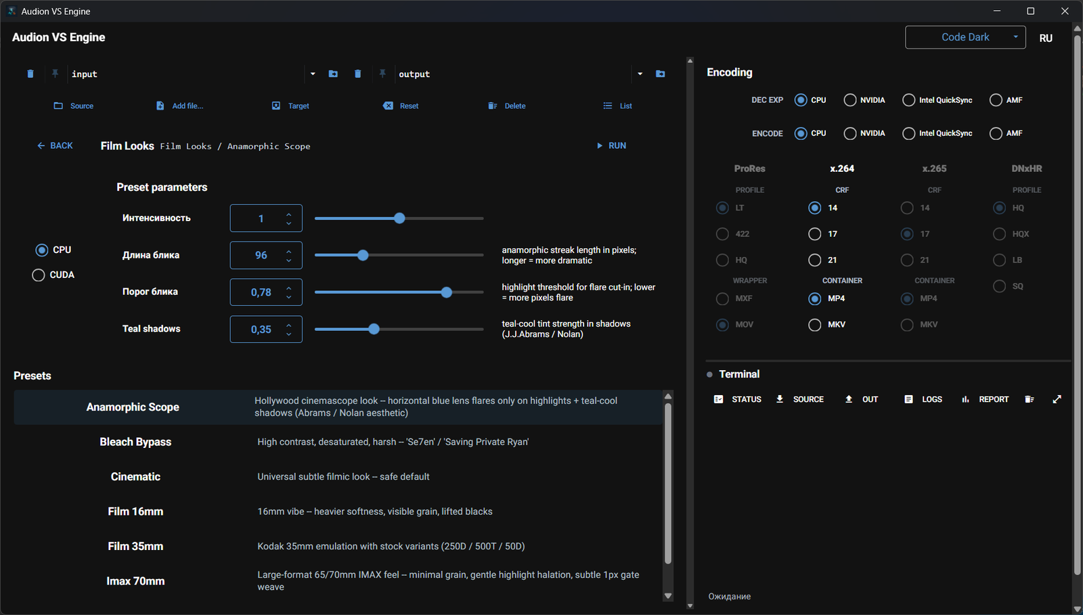Adjust the Teal shadows slider handle
1083x615 pixels.
(374, 329)
